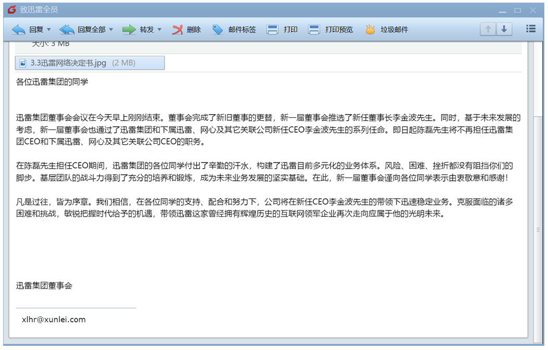Click the jpg attachment file icon
This screenshot has height=350, width=548.
tap(23, 63)
